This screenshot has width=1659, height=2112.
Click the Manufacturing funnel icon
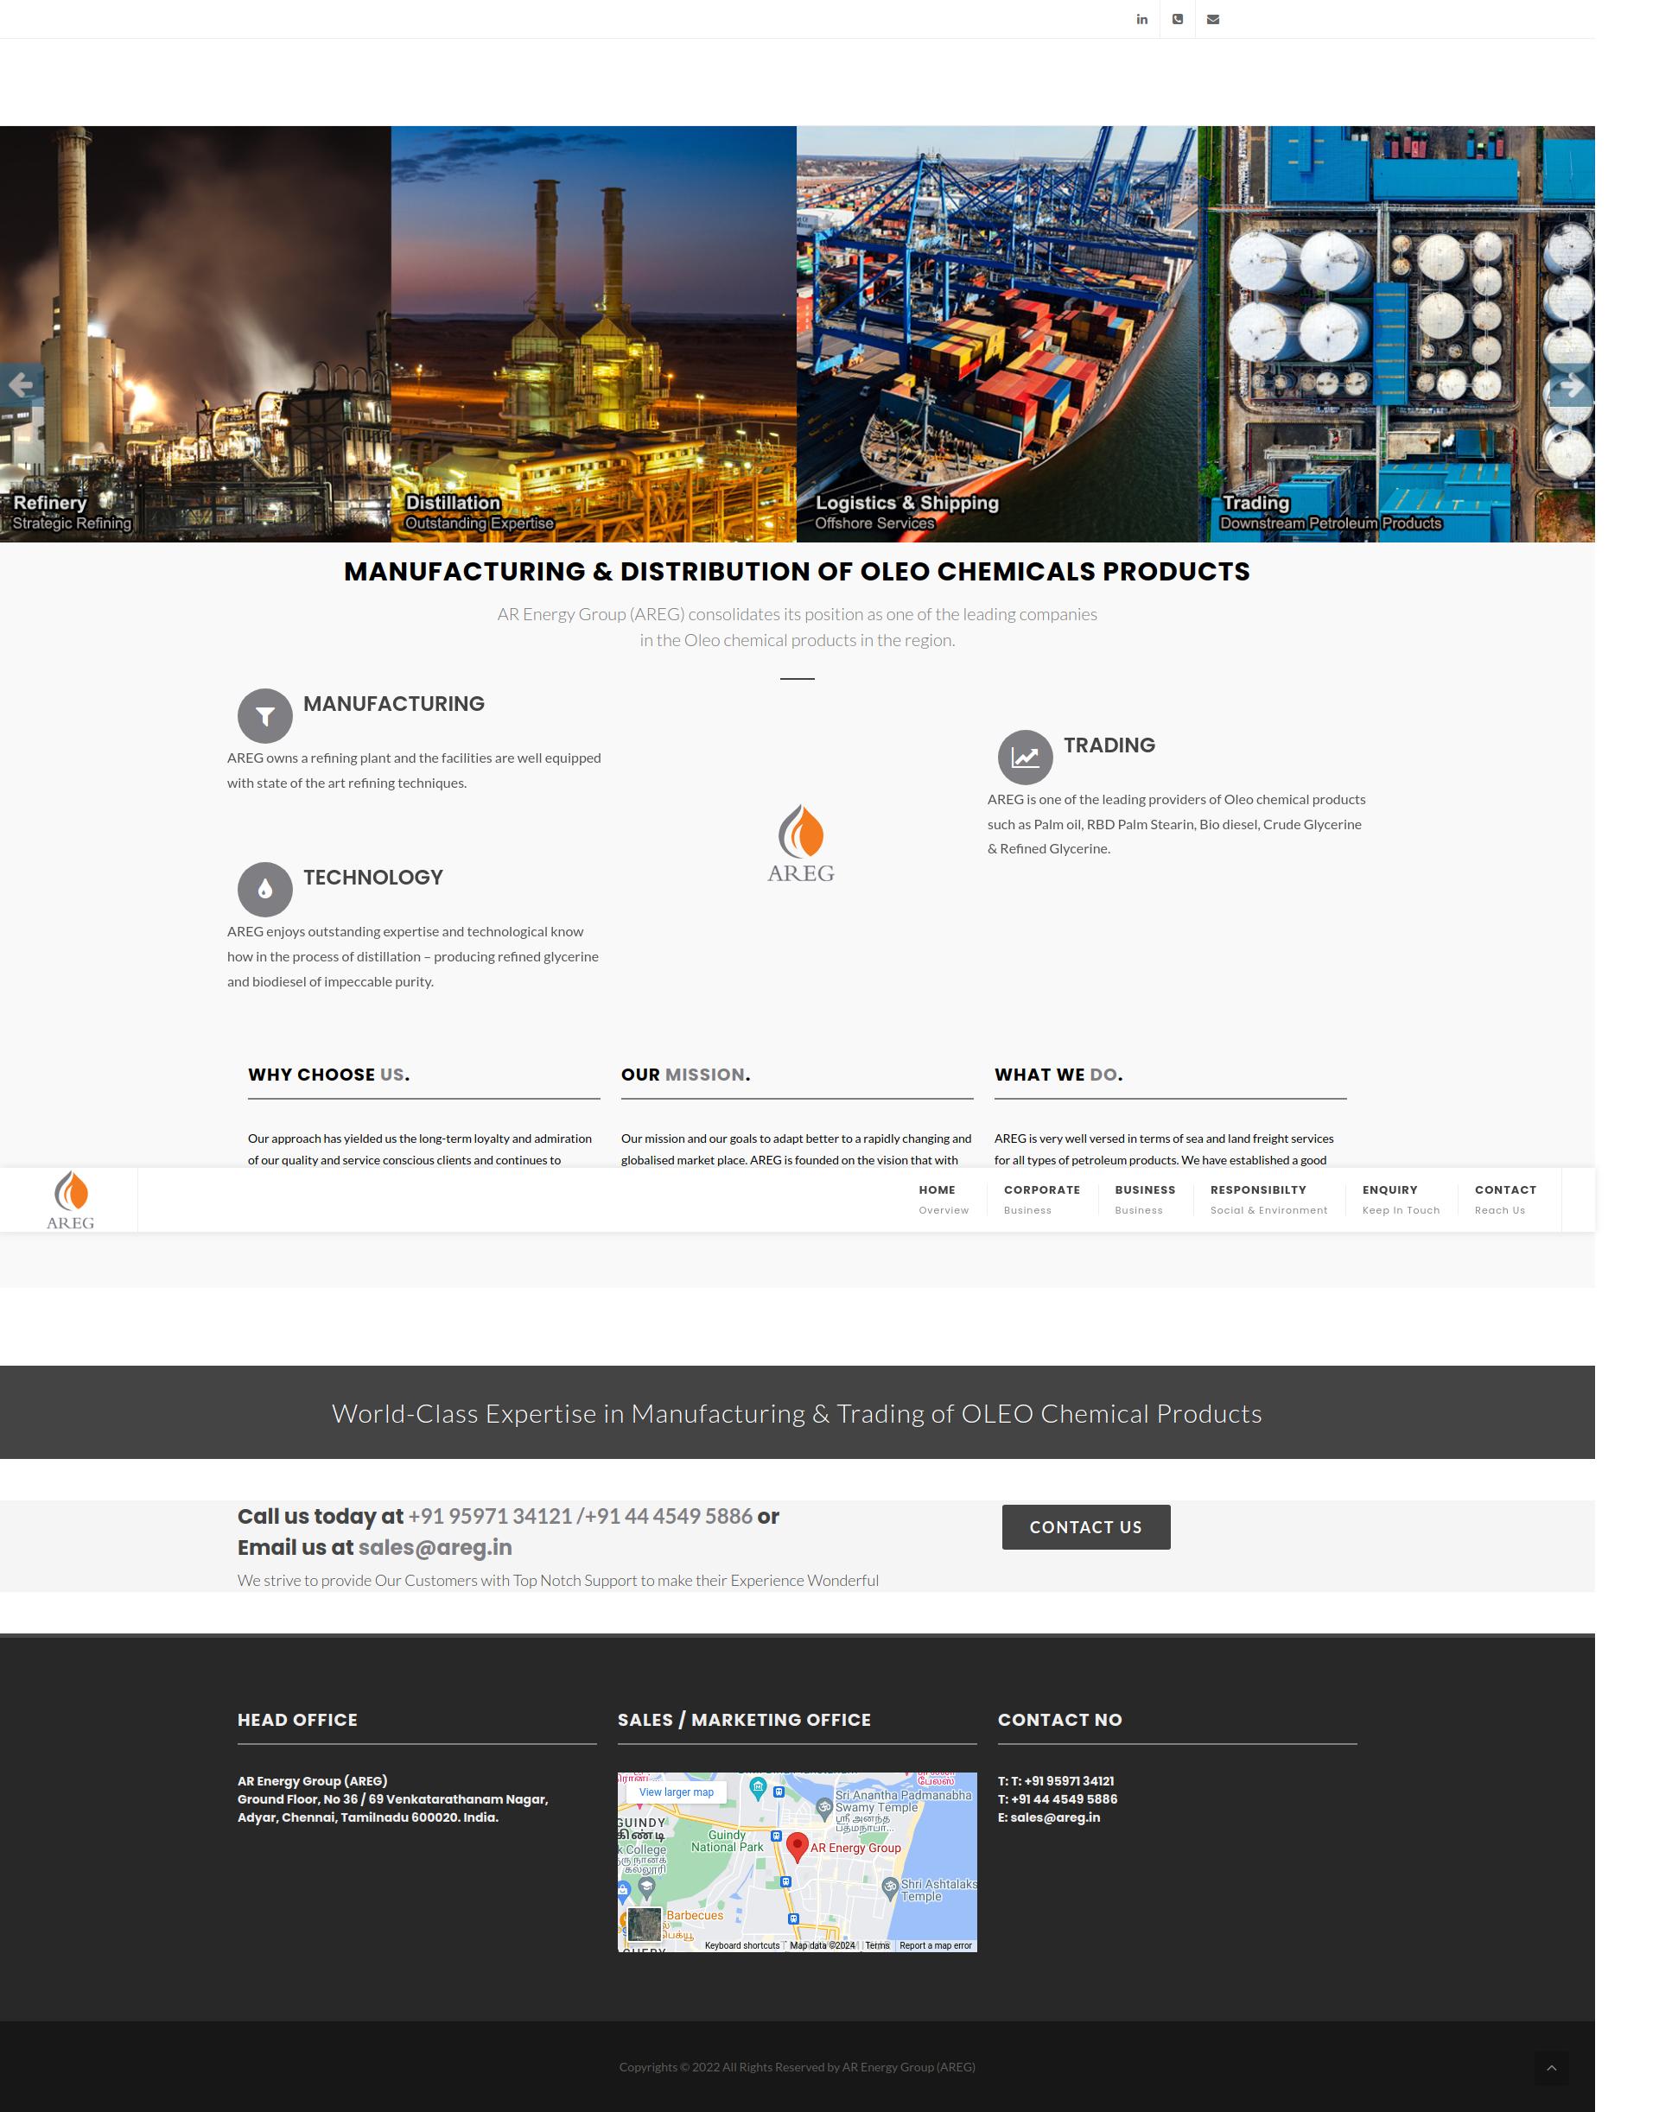265,715
